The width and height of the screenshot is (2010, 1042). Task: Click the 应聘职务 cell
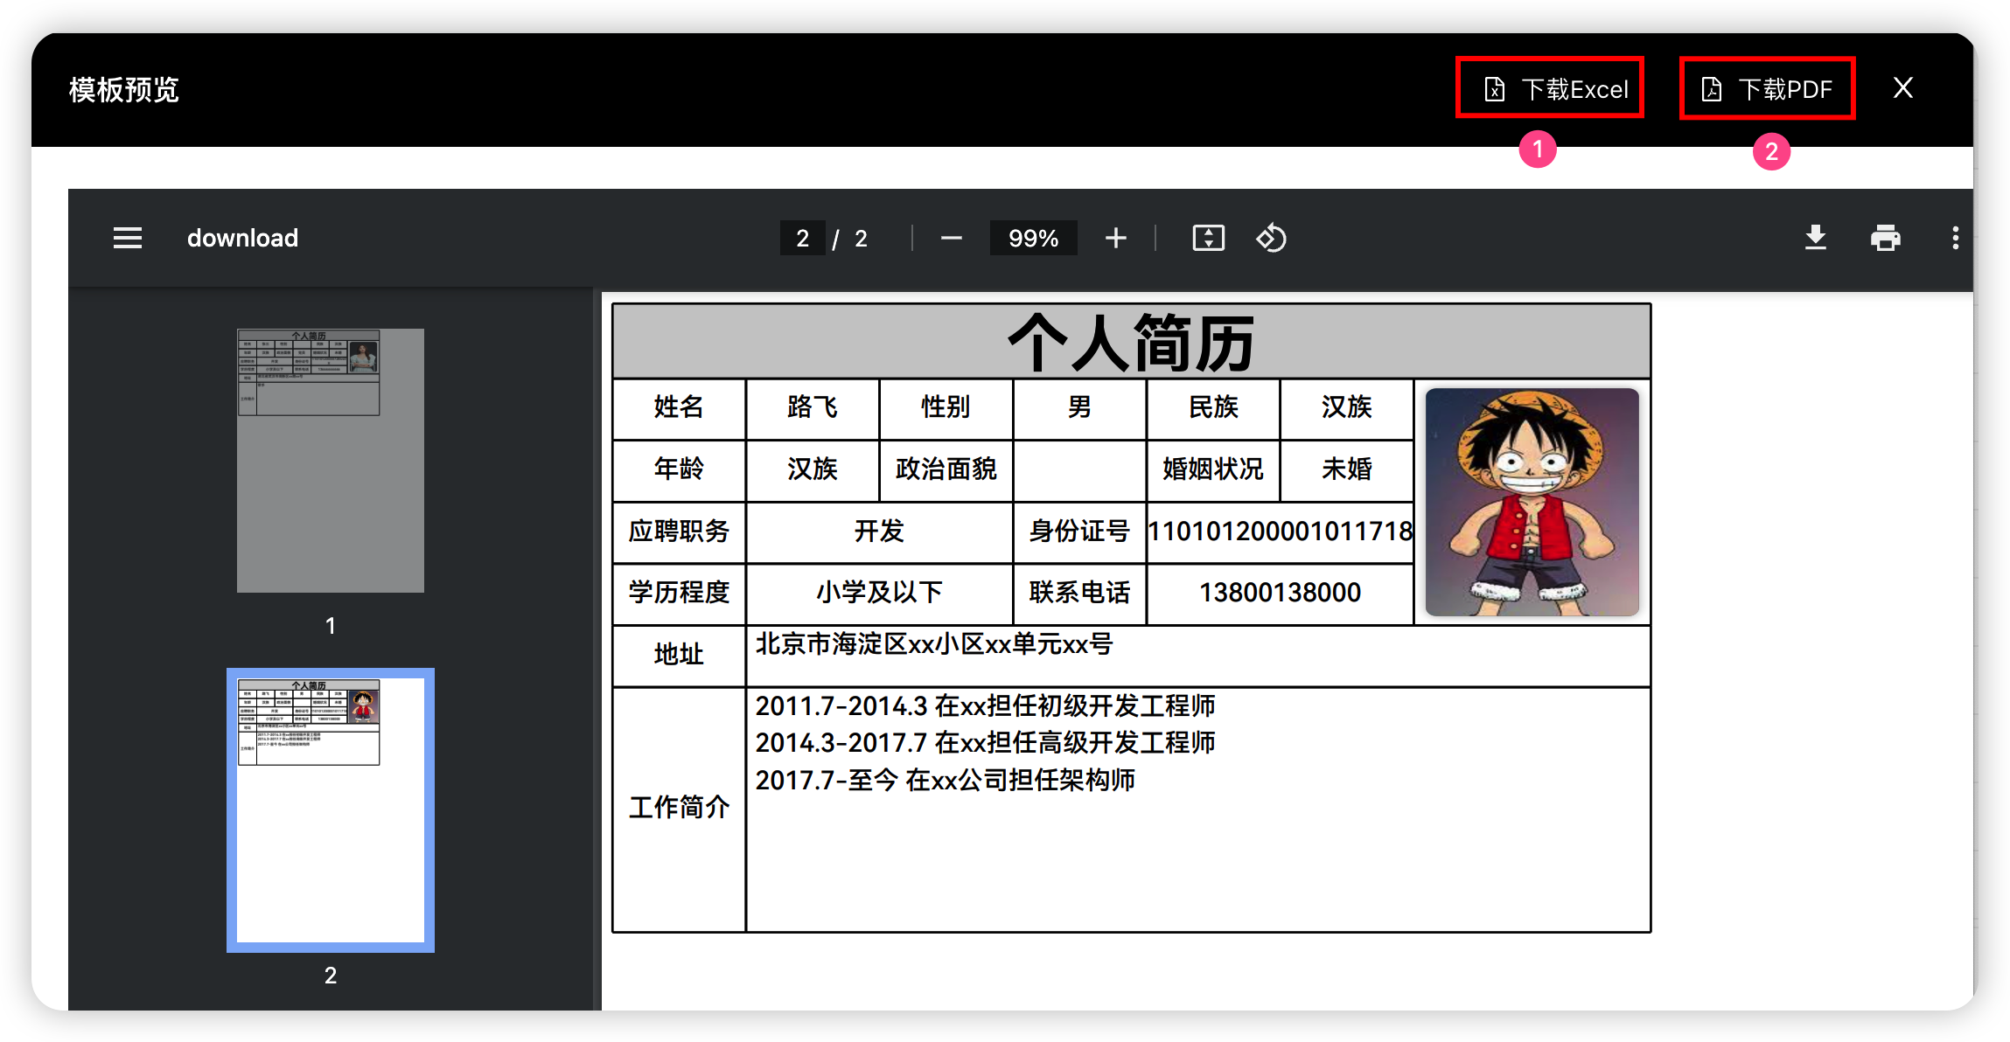(679, 531)
